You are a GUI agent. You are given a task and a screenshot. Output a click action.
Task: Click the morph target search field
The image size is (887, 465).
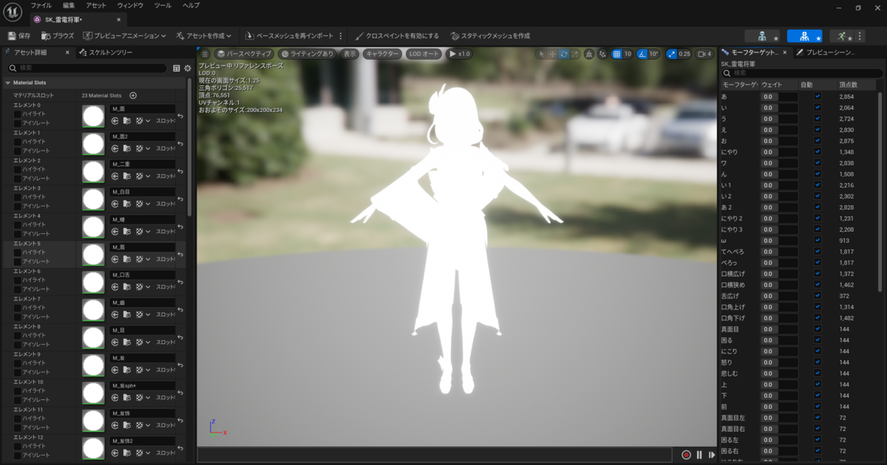[802, 73]
